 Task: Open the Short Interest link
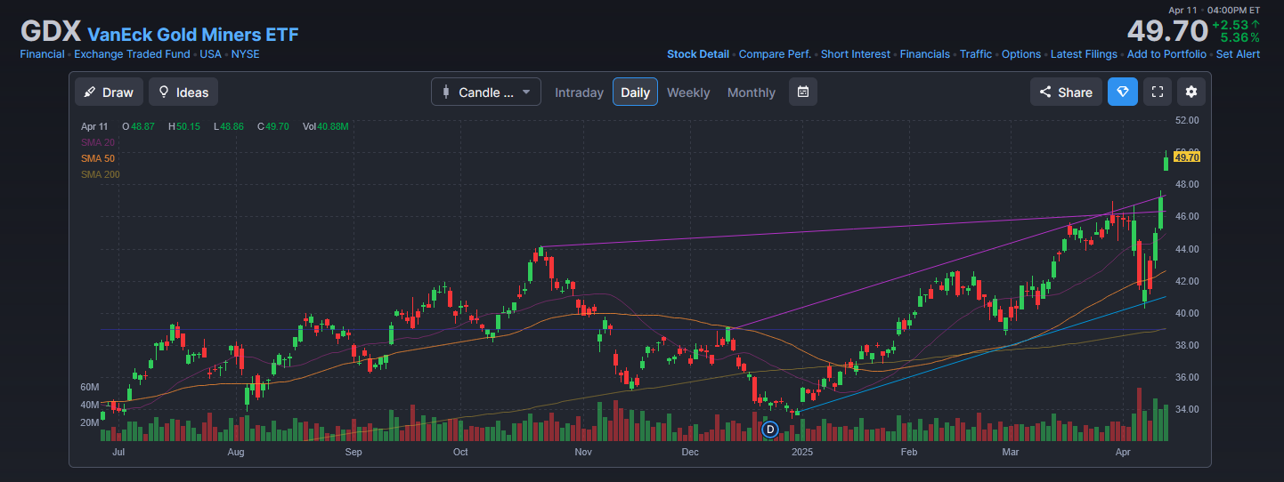tap(855, 54)
